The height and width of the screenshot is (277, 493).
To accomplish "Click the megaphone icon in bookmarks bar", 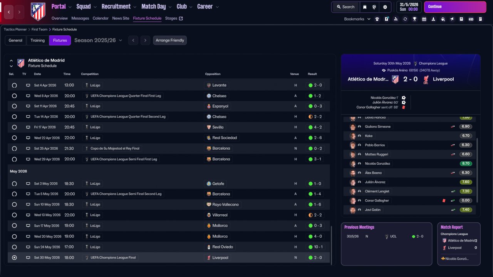I will tap(452, 19).
